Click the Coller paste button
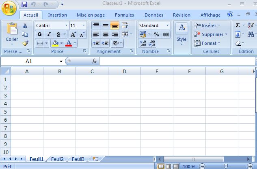257x169 pixels. [x=12, y=34]
